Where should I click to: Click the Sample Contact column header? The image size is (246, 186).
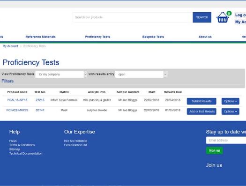coord(128,92)
